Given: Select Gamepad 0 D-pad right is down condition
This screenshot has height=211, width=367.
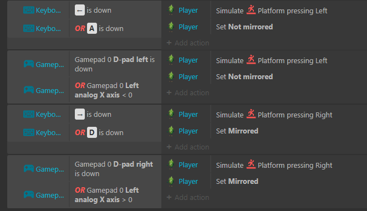Looking at the screenshot, I should coord(114,169).
